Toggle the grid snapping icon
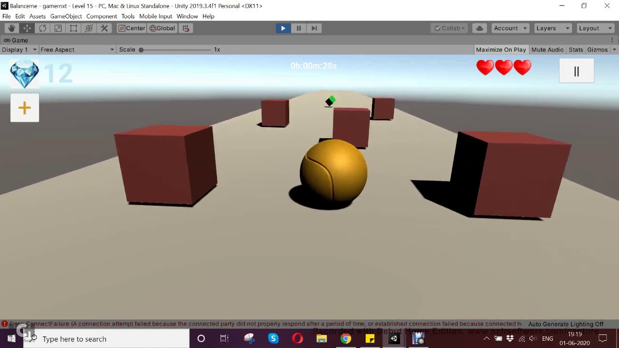The height and width of the screenshot is (348, 619). pyautogui.click(x=186, y=28)
